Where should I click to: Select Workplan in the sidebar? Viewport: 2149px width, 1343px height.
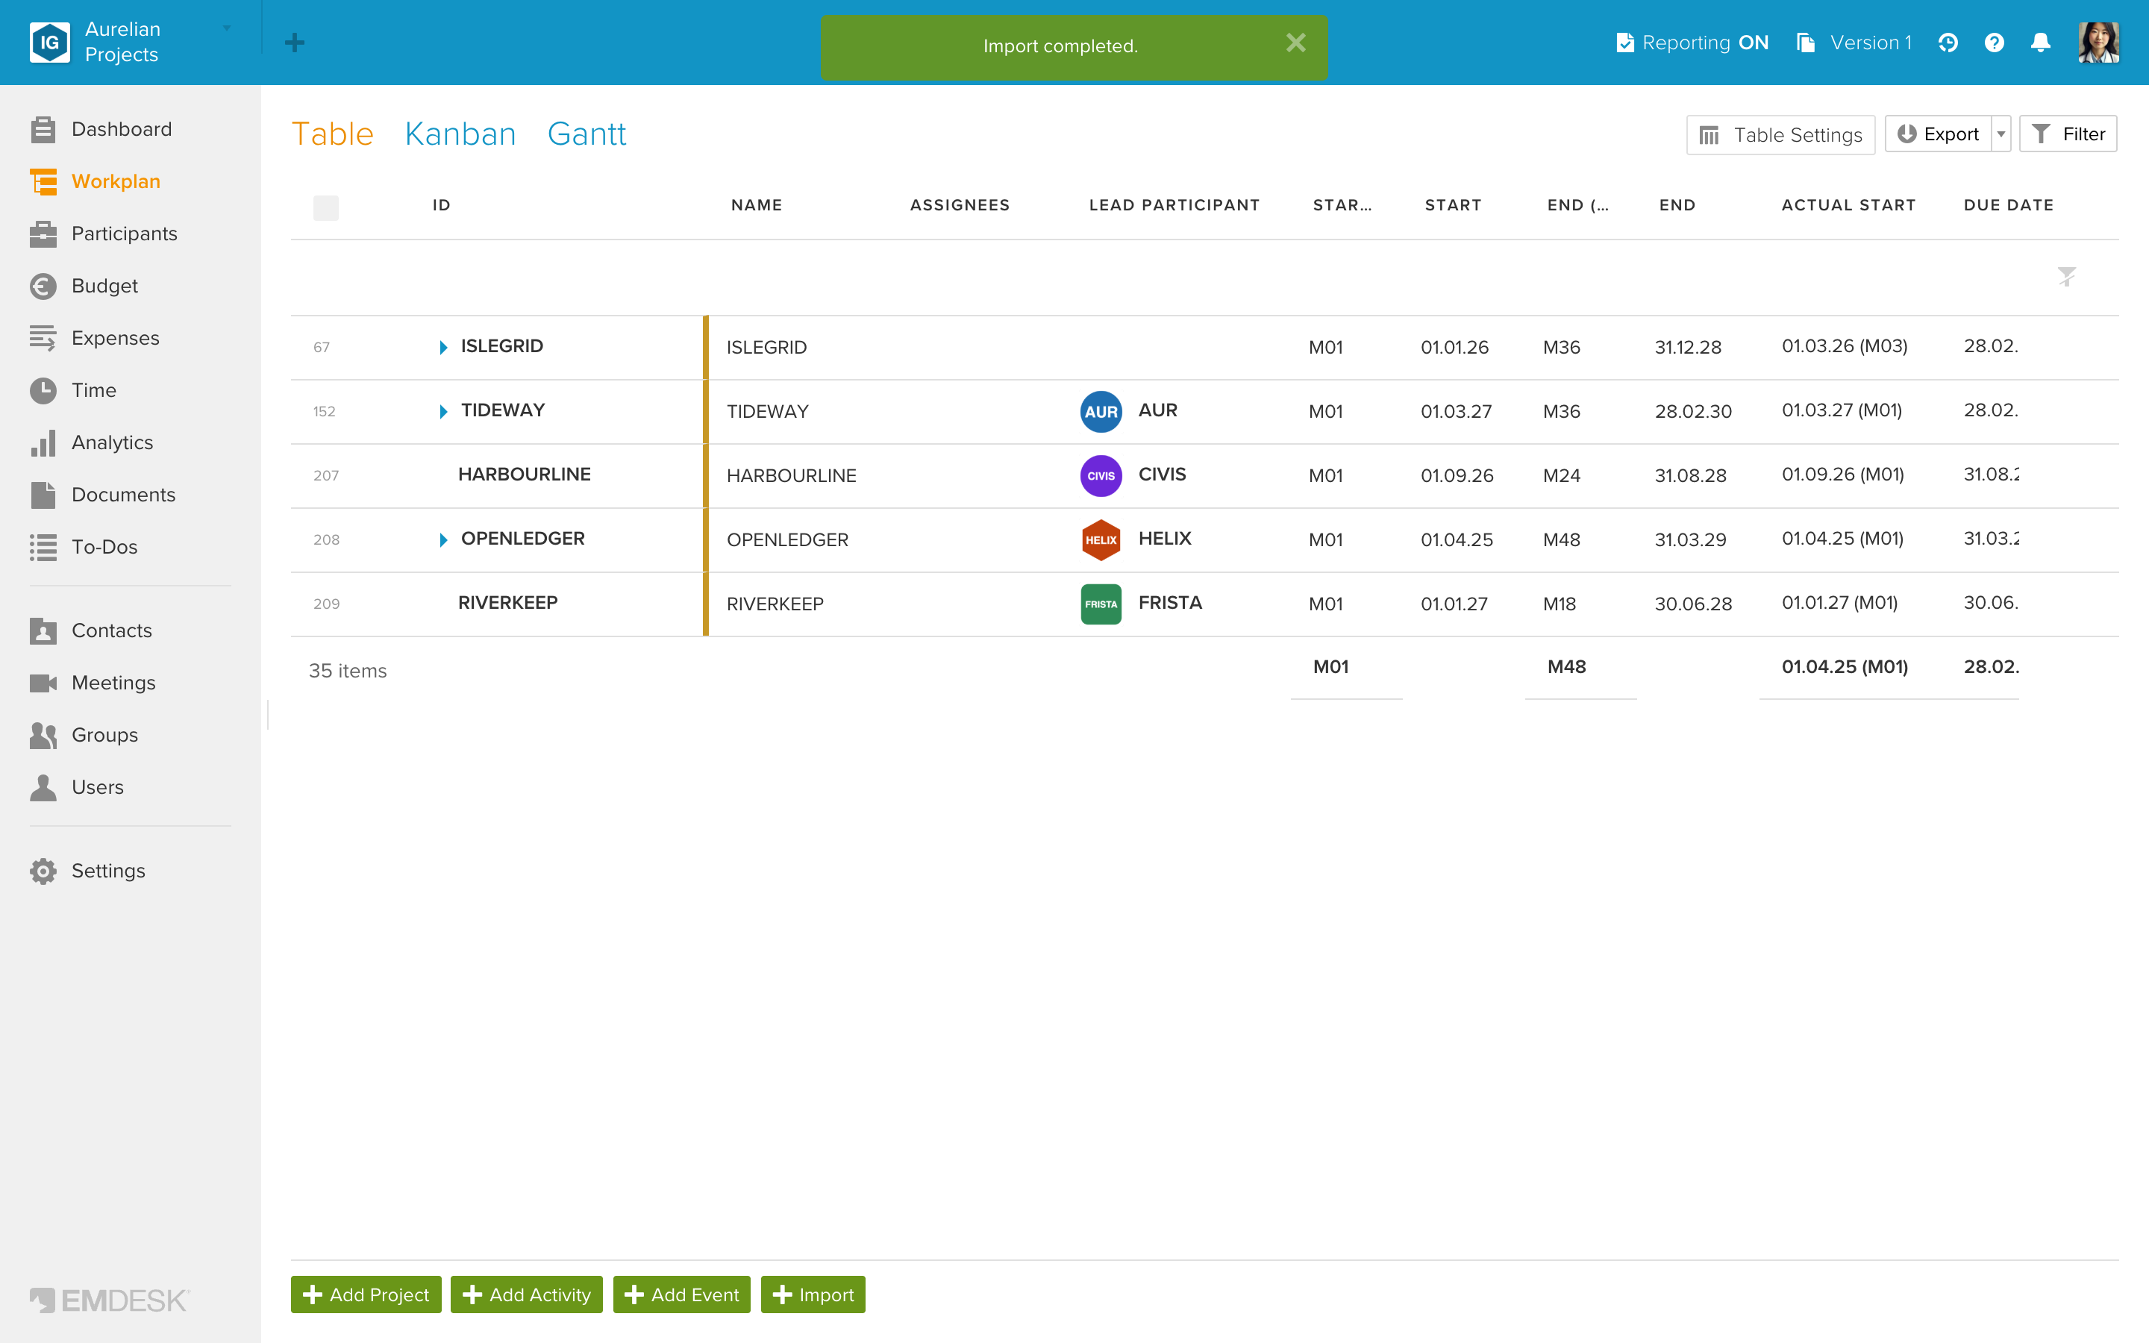pyautogui.click(x=95, y=182)
